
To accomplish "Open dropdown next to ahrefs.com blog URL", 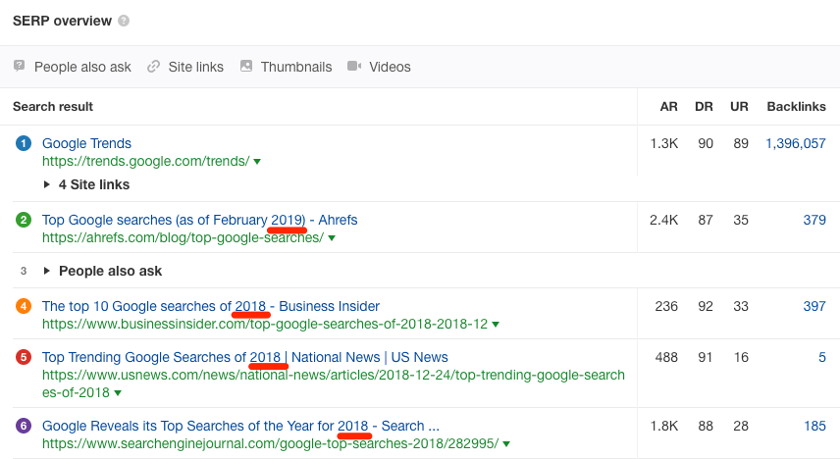I will (x=332, y=238).
